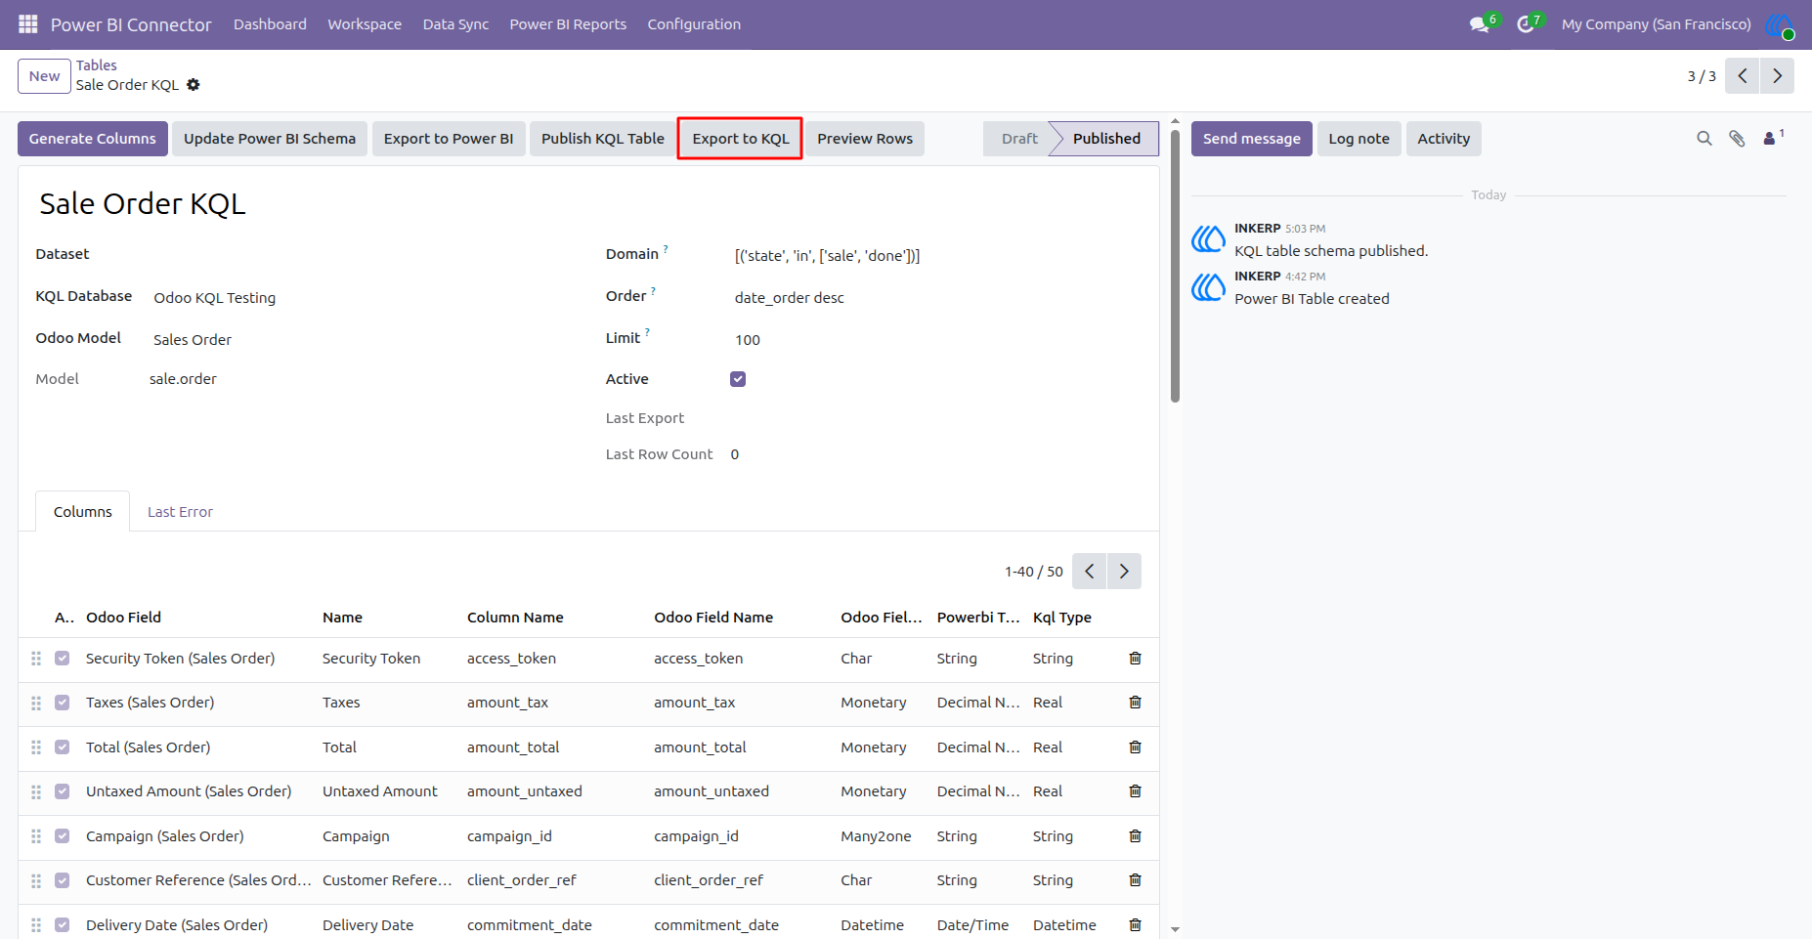Toggle checkbox for Campaign row

click(63, 836)
